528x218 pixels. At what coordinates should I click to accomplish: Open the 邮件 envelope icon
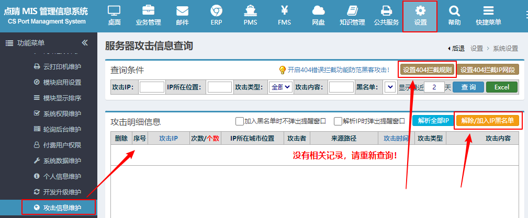(x=183, y=11)
